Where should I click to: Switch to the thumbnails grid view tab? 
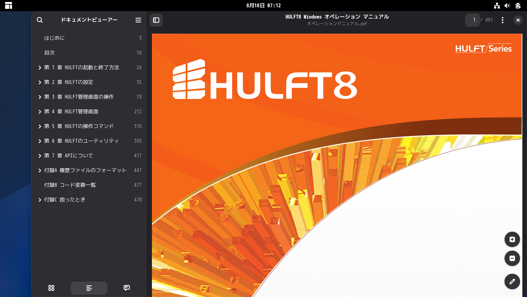click(x=51, y=288)
